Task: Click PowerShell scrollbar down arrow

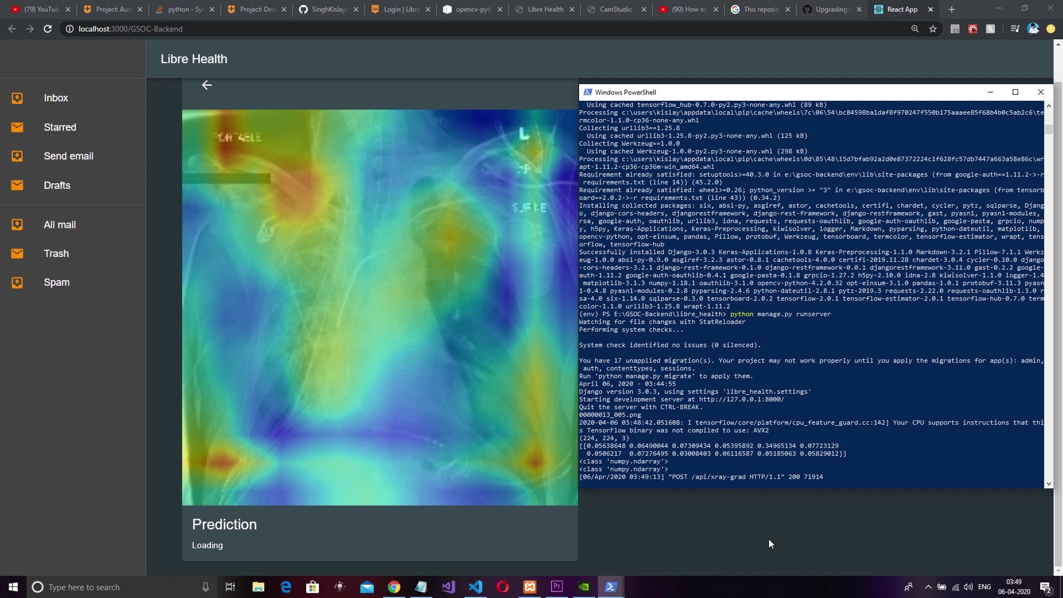Action: 1048,484
